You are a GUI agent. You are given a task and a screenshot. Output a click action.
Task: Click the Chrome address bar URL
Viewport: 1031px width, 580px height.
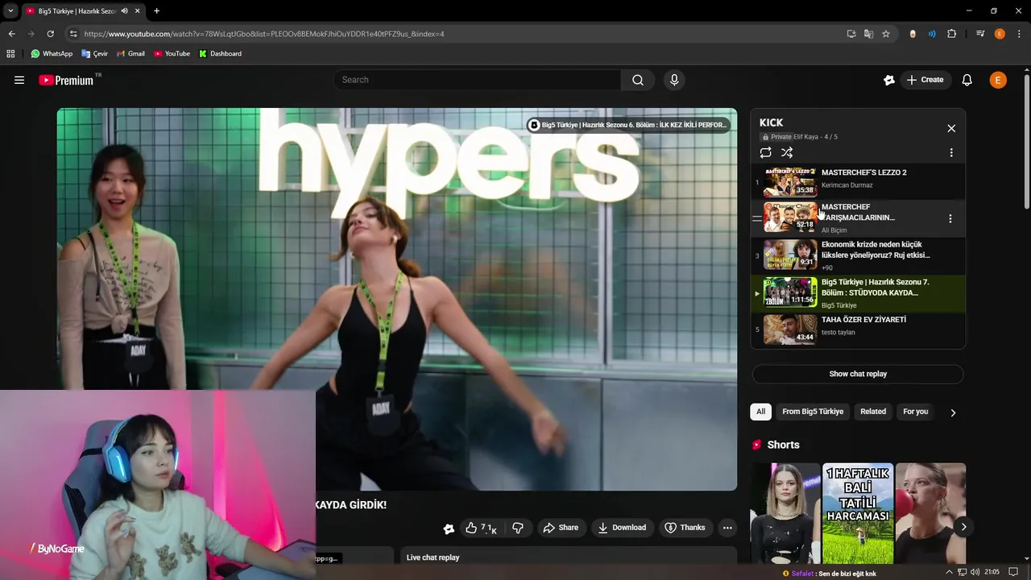[264, 34]
